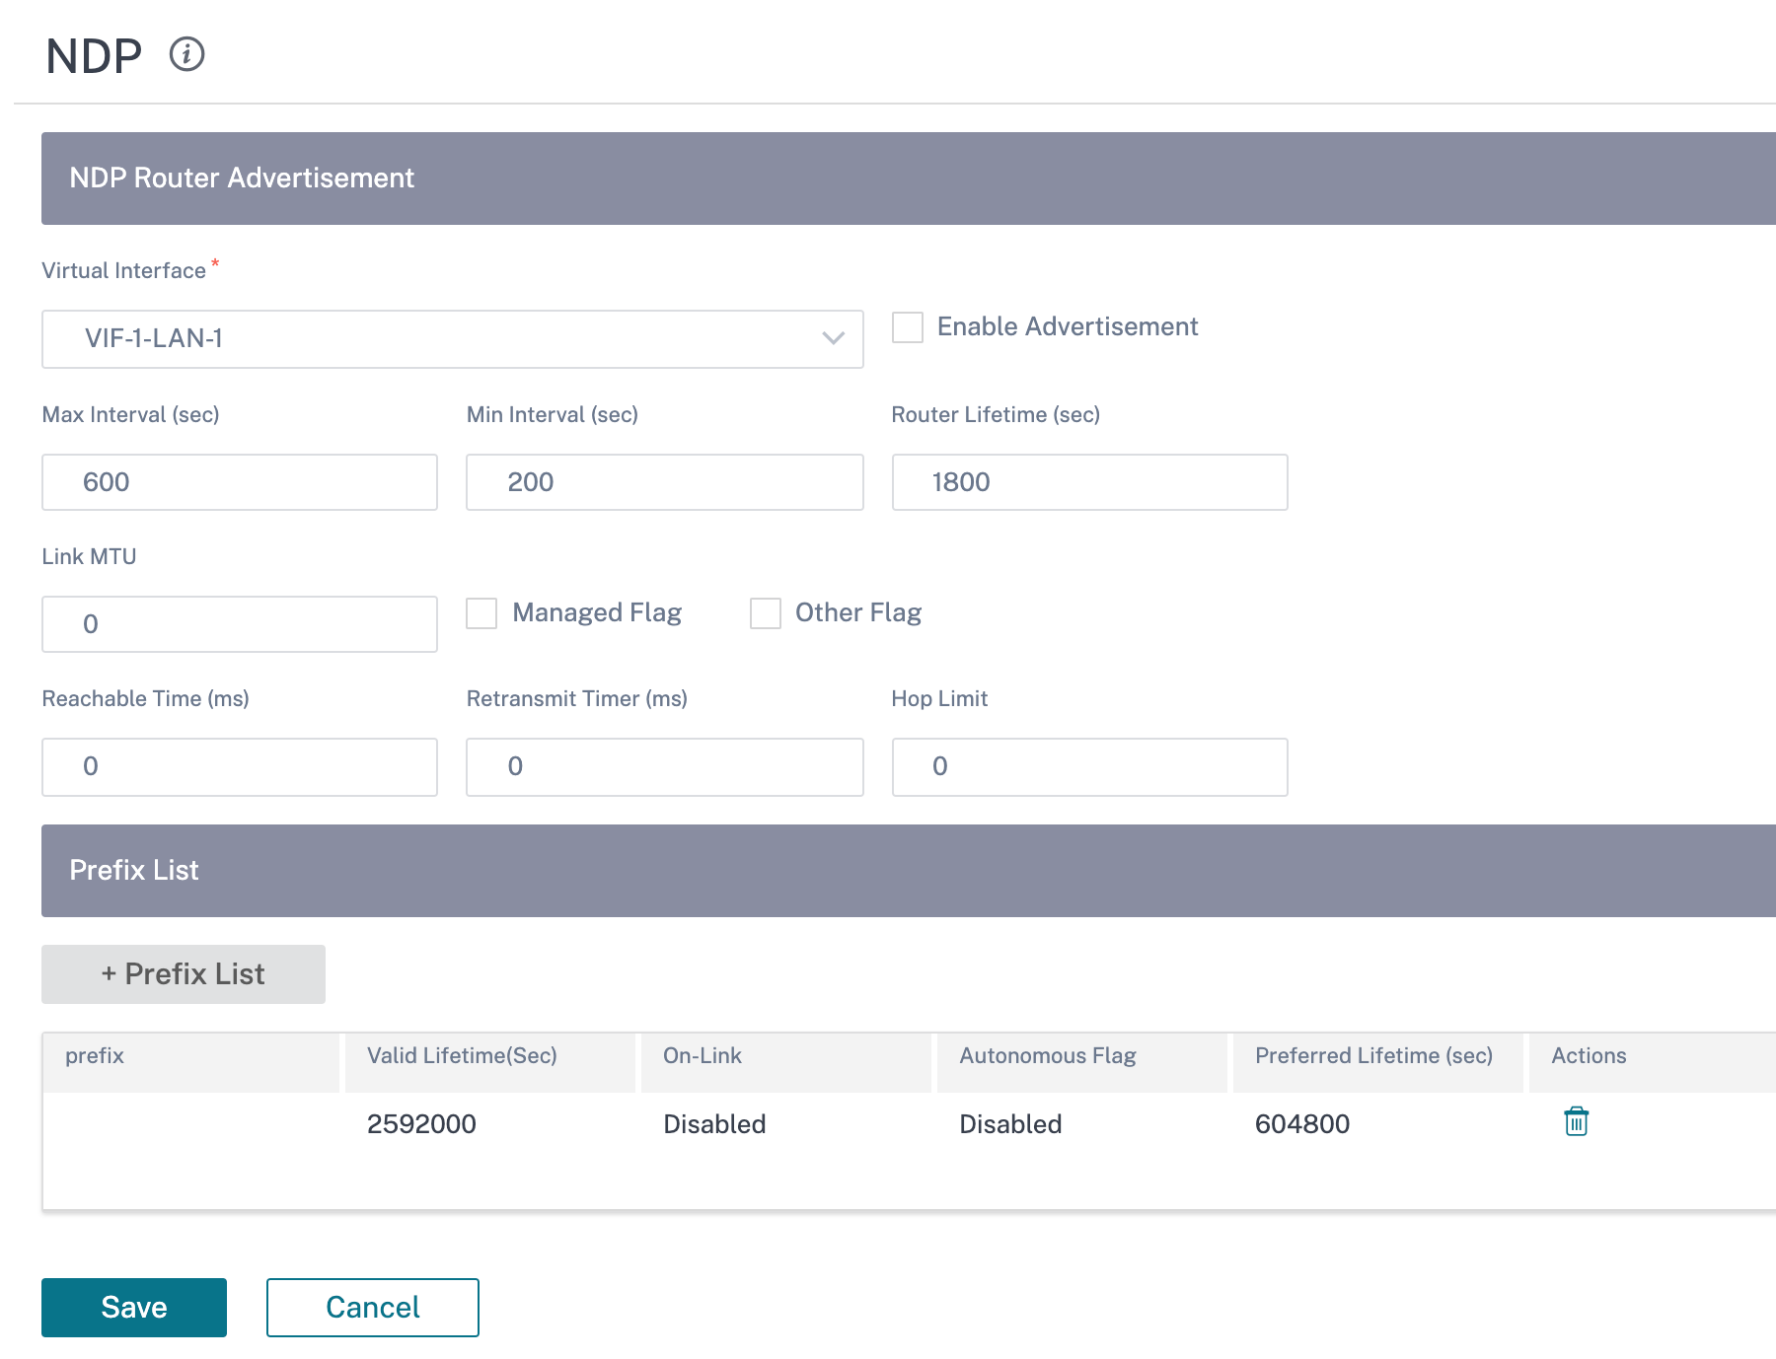Expand Virtual Interface dropdown chevron
The image size is (1776, 1359).
[x=833, y=338]
